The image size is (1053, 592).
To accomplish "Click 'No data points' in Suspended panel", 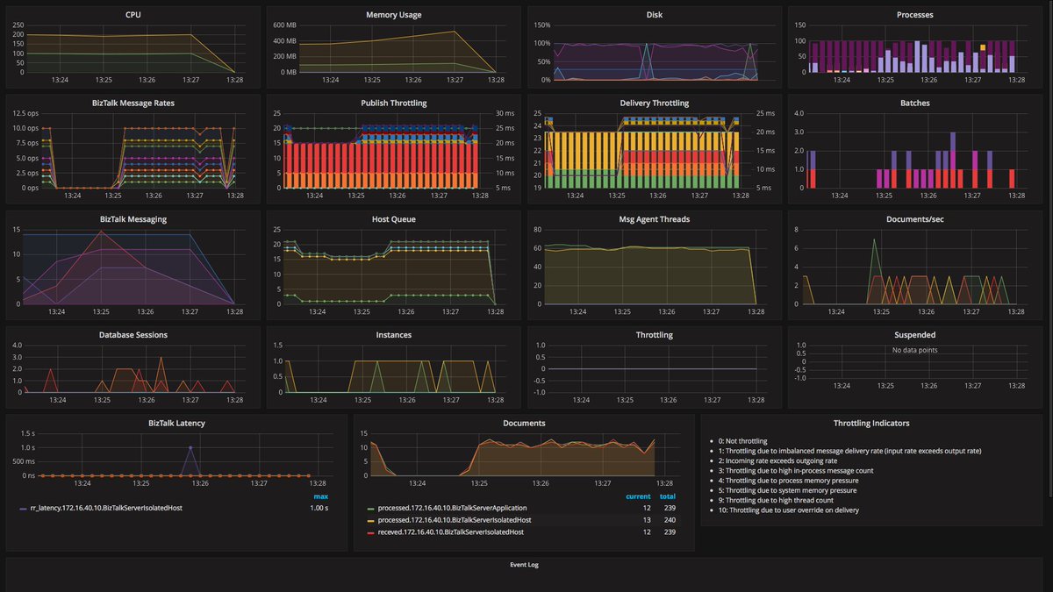I will point(915,351).
